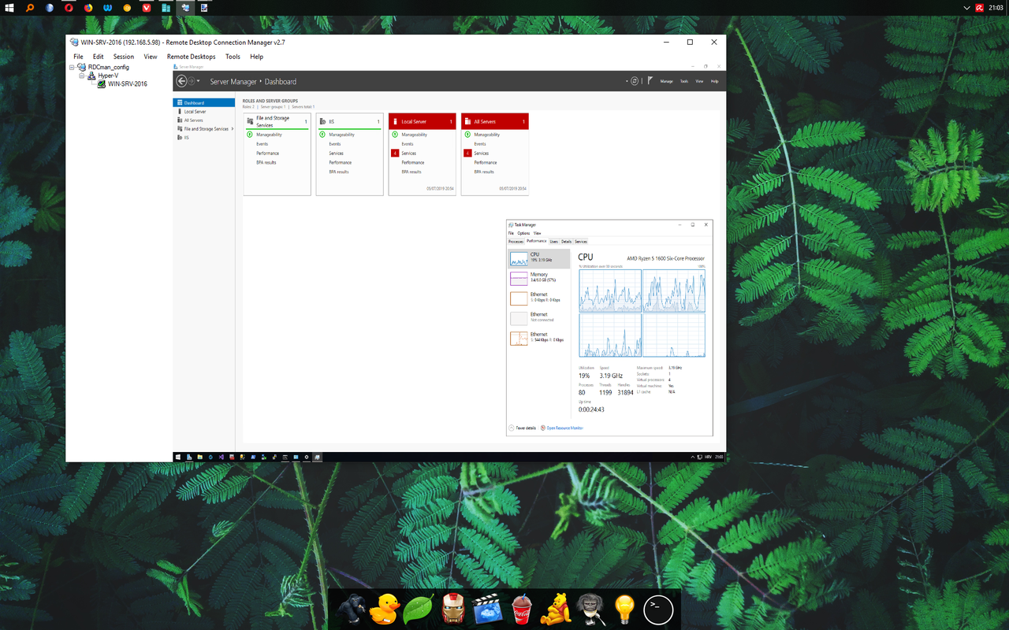
Task: Open the orange search magnifier on taskbar
Action: pyautogui.click(x=30, y=8)
